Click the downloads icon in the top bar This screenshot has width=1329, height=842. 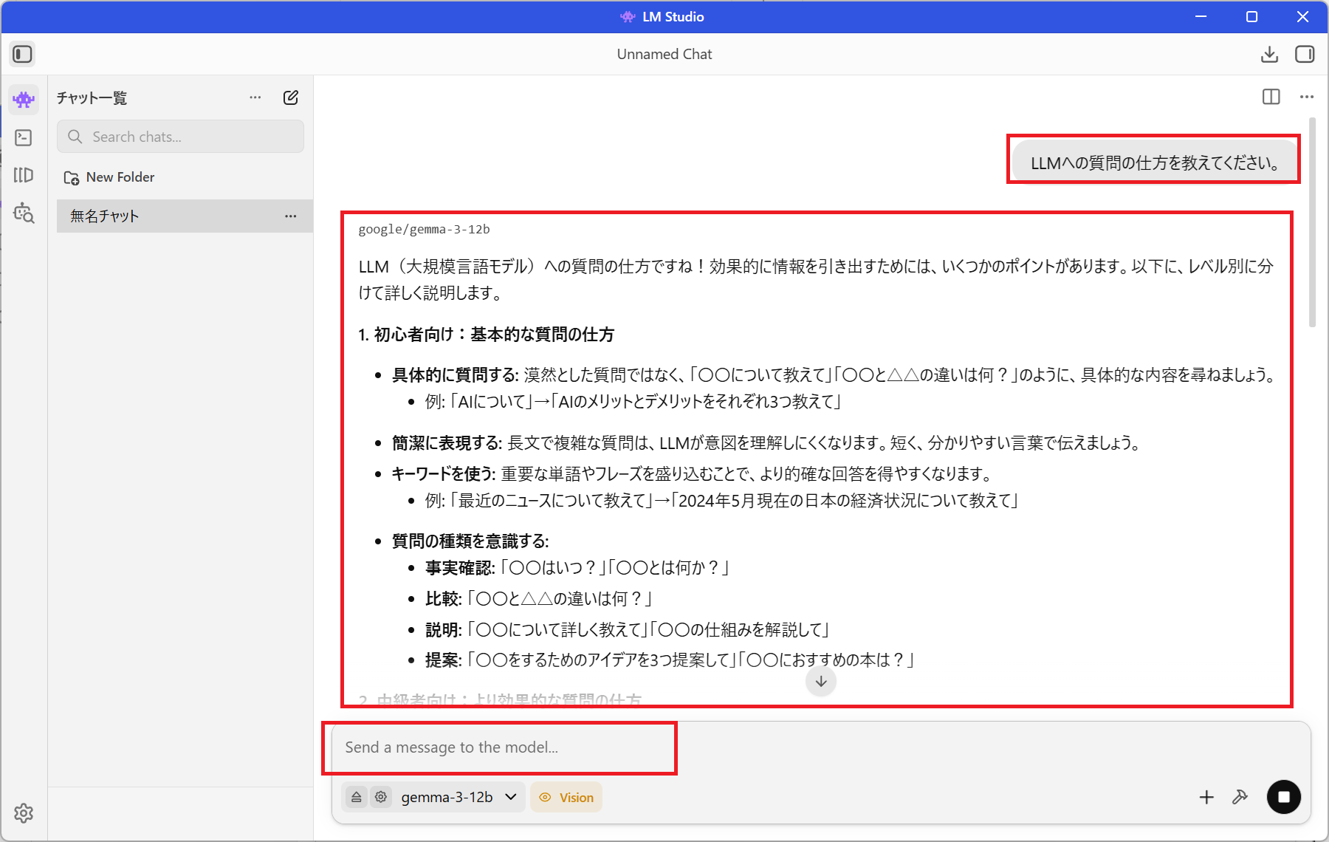pos(1269,54)
